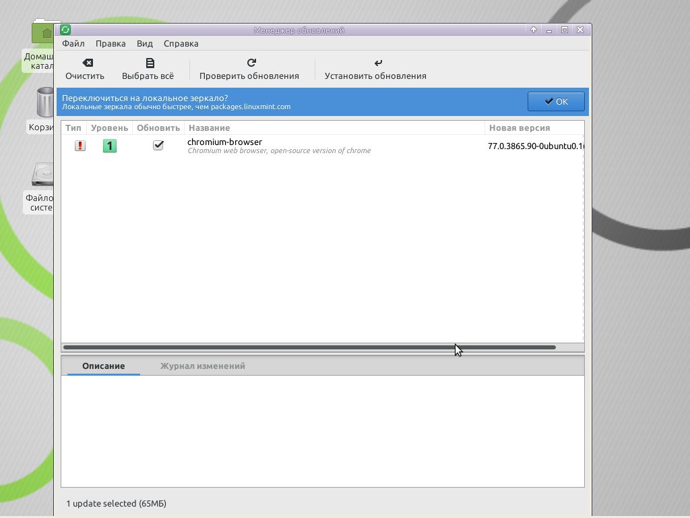Open the Справка menu

tap(181, 44)
